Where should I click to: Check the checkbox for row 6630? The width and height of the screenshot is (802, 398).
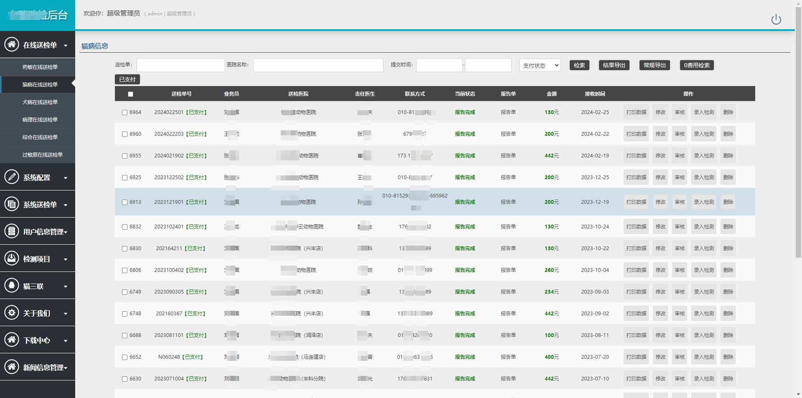pos(124,379)
